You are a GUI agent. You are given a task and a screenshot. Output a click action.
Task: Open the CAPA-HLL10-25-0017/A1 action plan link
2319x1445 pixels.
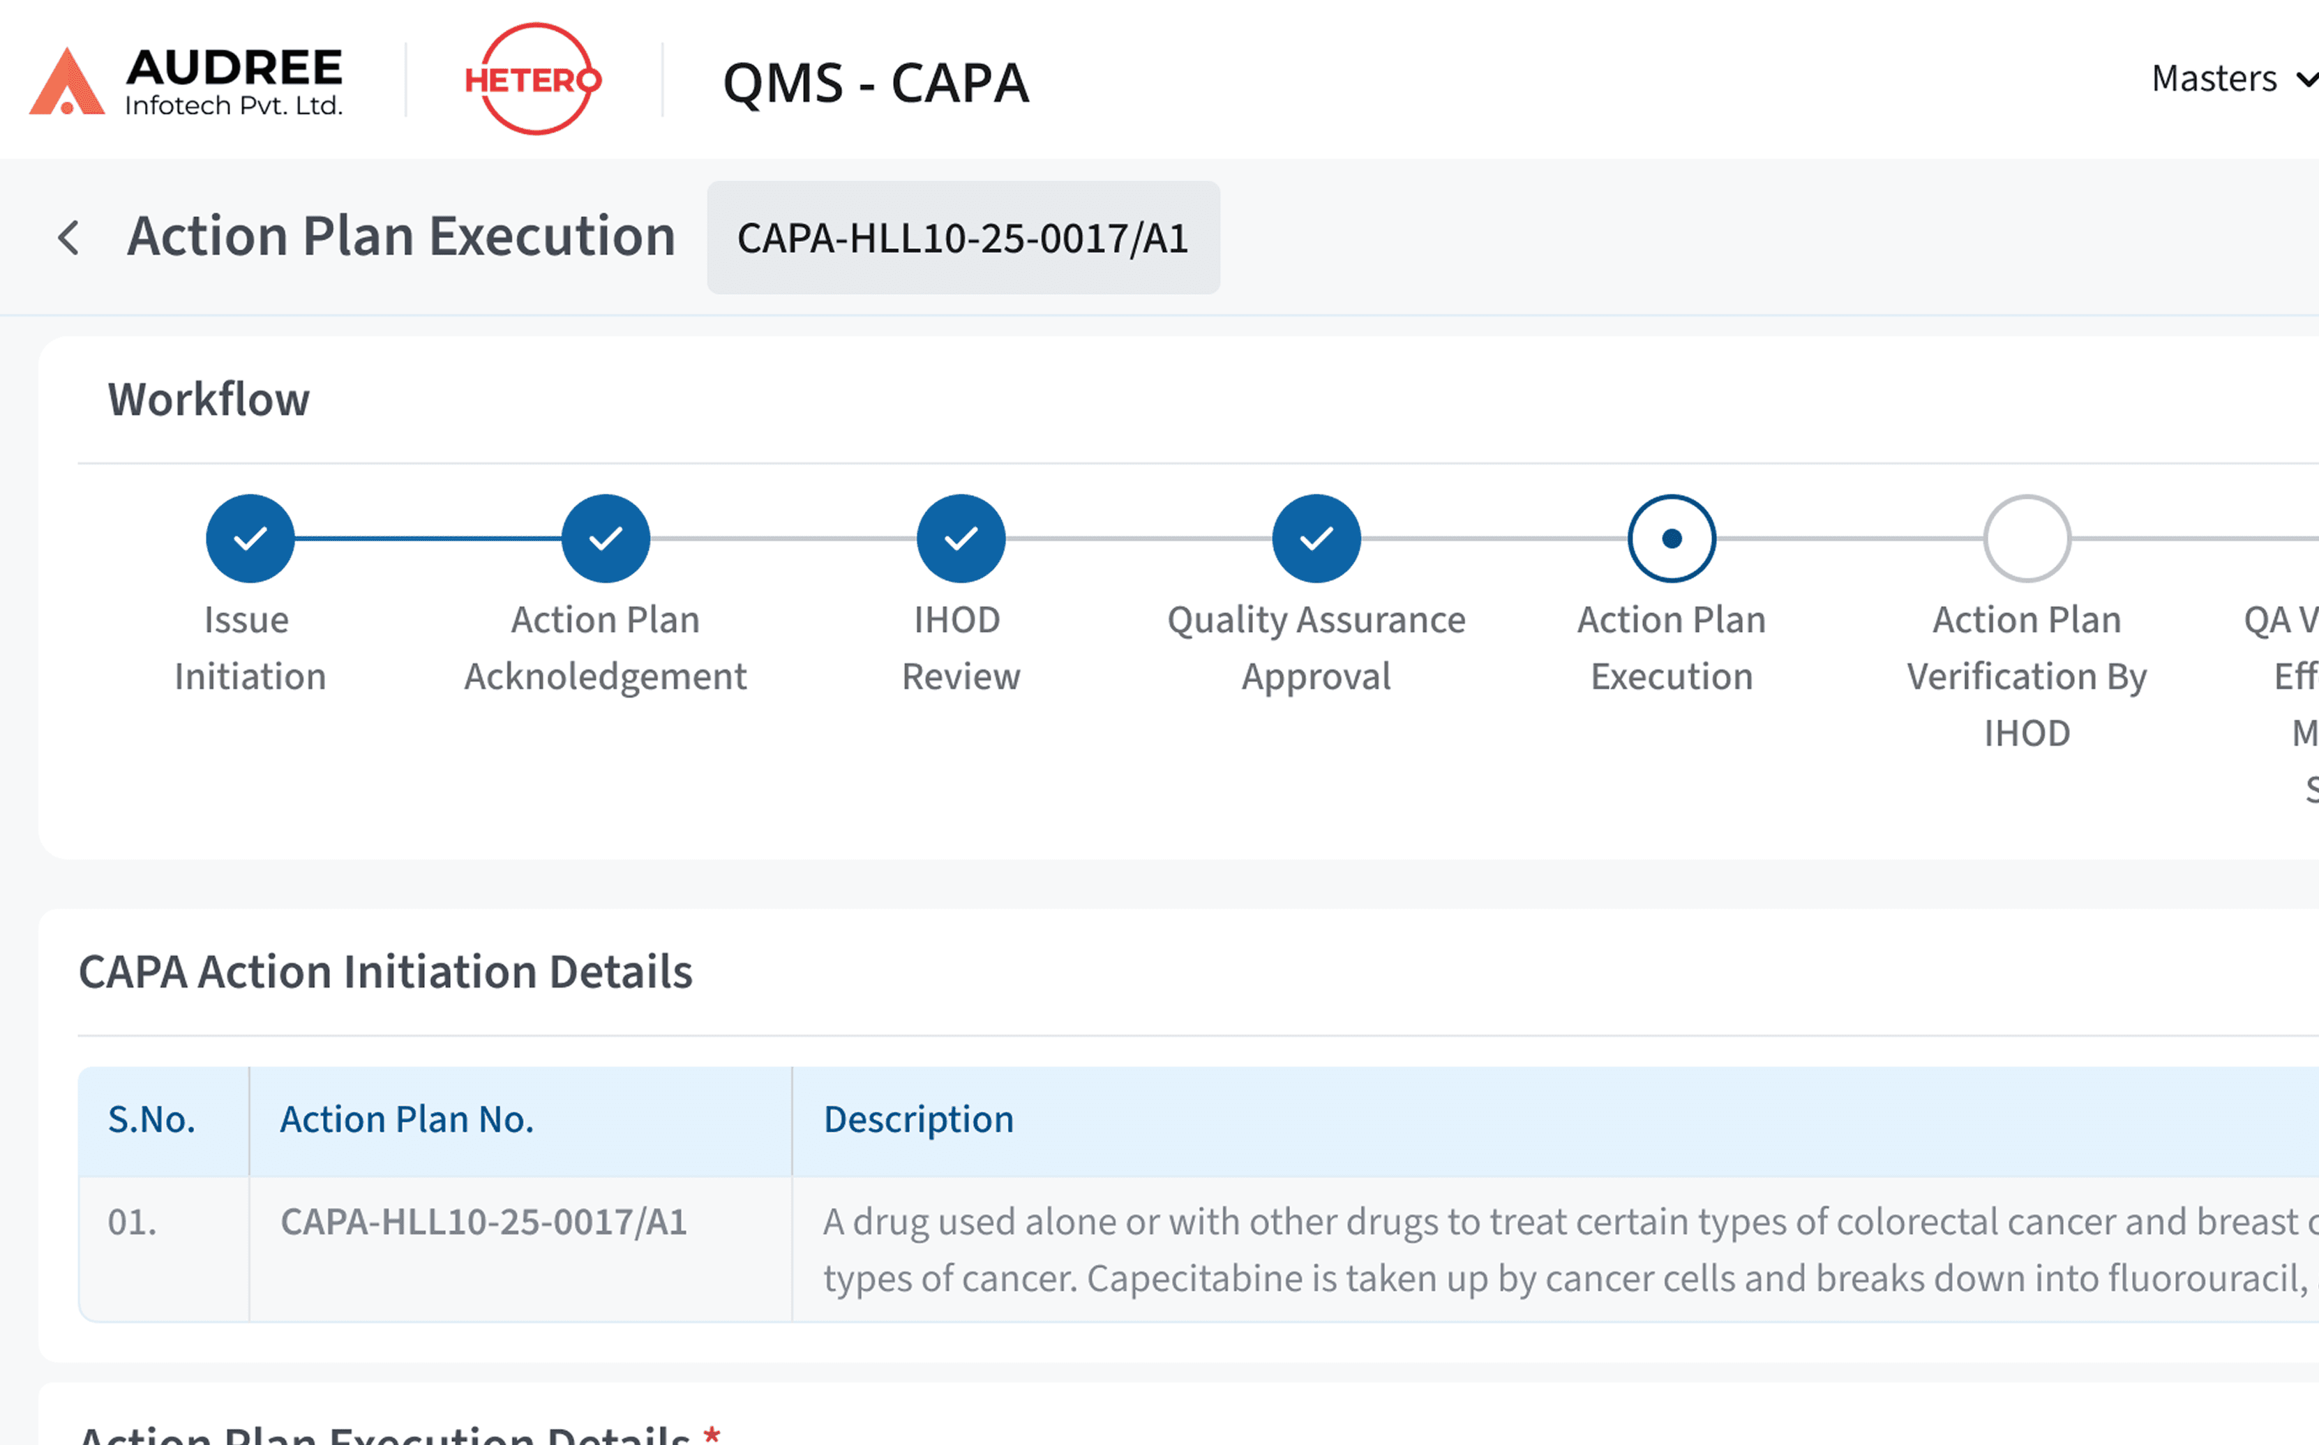click(483, 1220)
